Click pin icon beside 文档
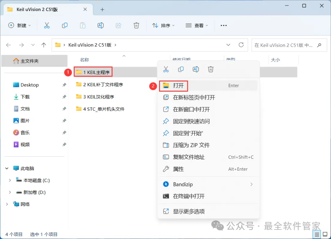Viewport: 331px width, 239px height. [x=64, y=109]
